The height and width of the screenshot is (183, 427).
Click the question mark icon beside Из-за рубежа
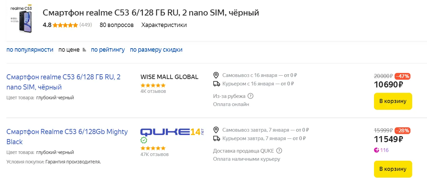click(x=250, y=96)
